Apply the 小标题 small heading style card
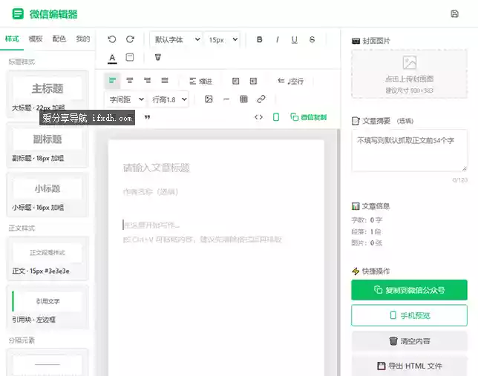478x376 pixels. click(x=48, y=194)
